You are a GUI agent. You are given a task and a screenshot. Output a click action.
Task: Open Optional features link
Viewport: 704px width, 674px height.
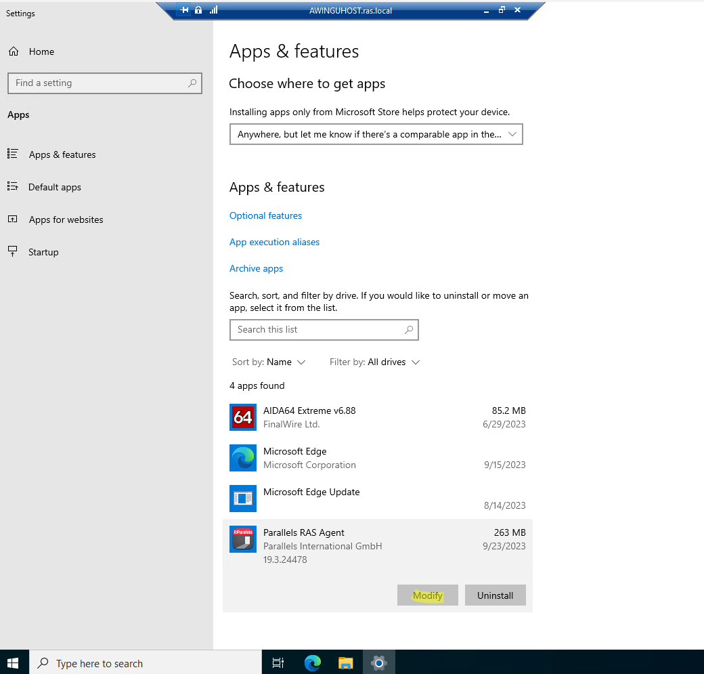tap(265, 215)
